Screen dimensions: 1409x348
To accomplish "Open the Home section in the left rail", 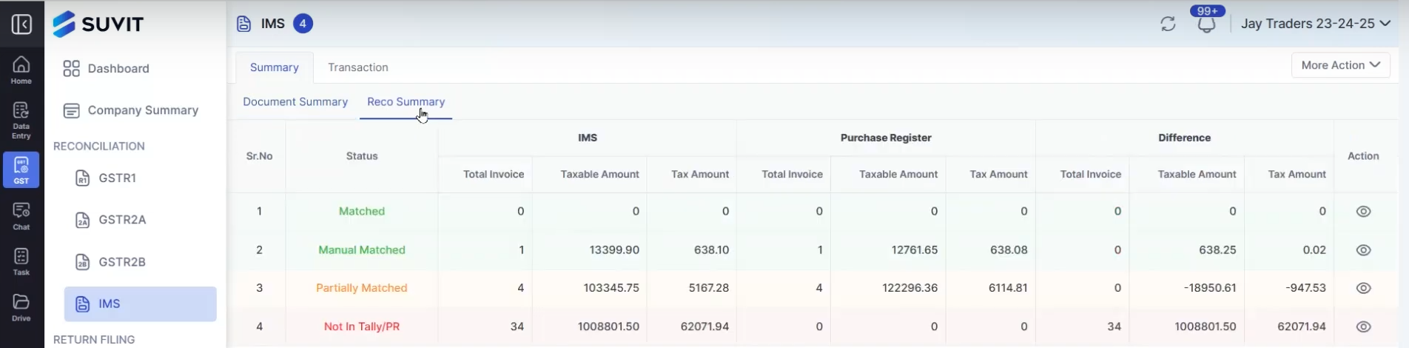I will coord(21,70).
